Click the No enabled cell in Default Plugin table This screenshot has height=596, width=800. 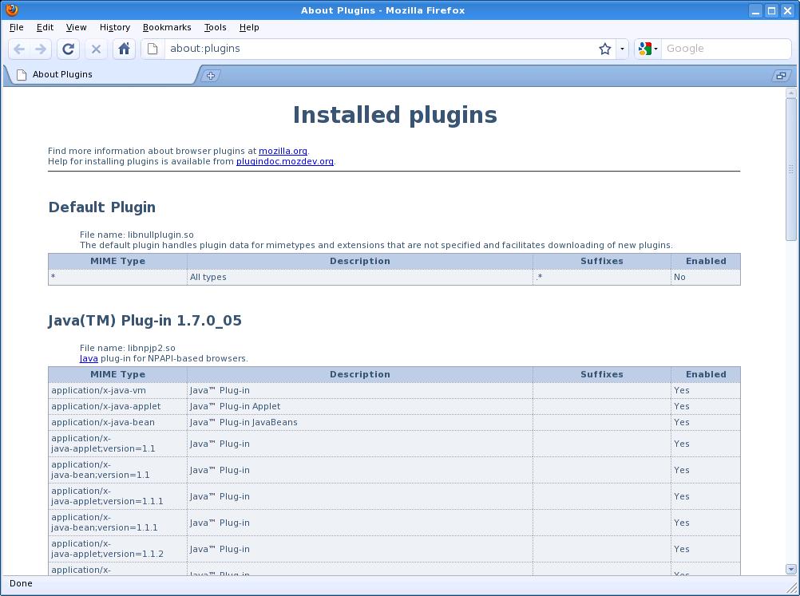point(706,278)
